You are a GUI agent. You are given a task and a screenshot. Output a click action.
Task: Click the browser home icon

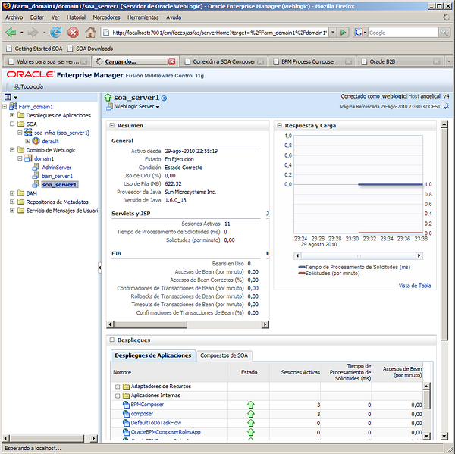tap(91, 33)
